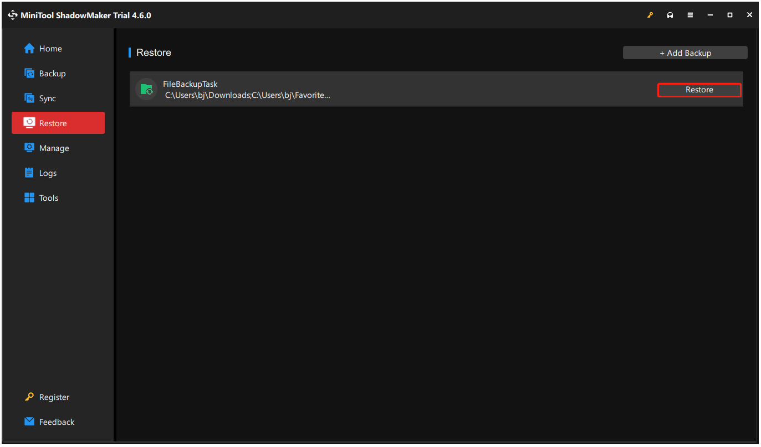Click the Restore page heading
Viewport: 761px width, 447px height.
154,53
